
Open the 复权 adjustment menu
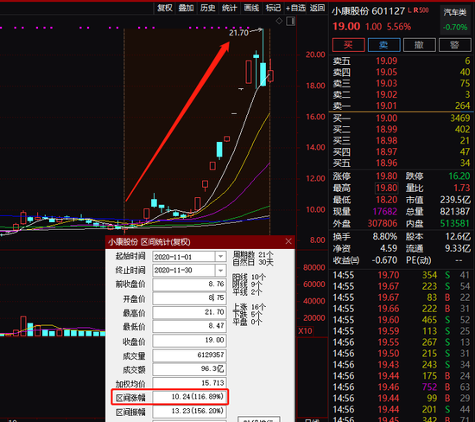[165, 8]
